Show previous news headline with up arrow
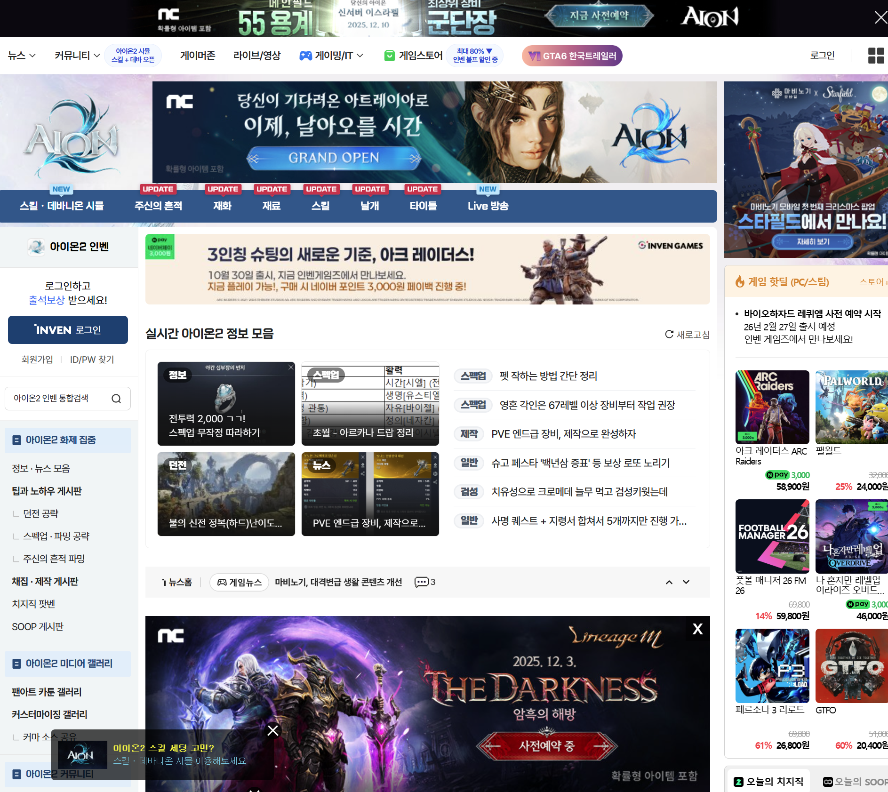This screenshot has height=792, width=888. point(669,582)
